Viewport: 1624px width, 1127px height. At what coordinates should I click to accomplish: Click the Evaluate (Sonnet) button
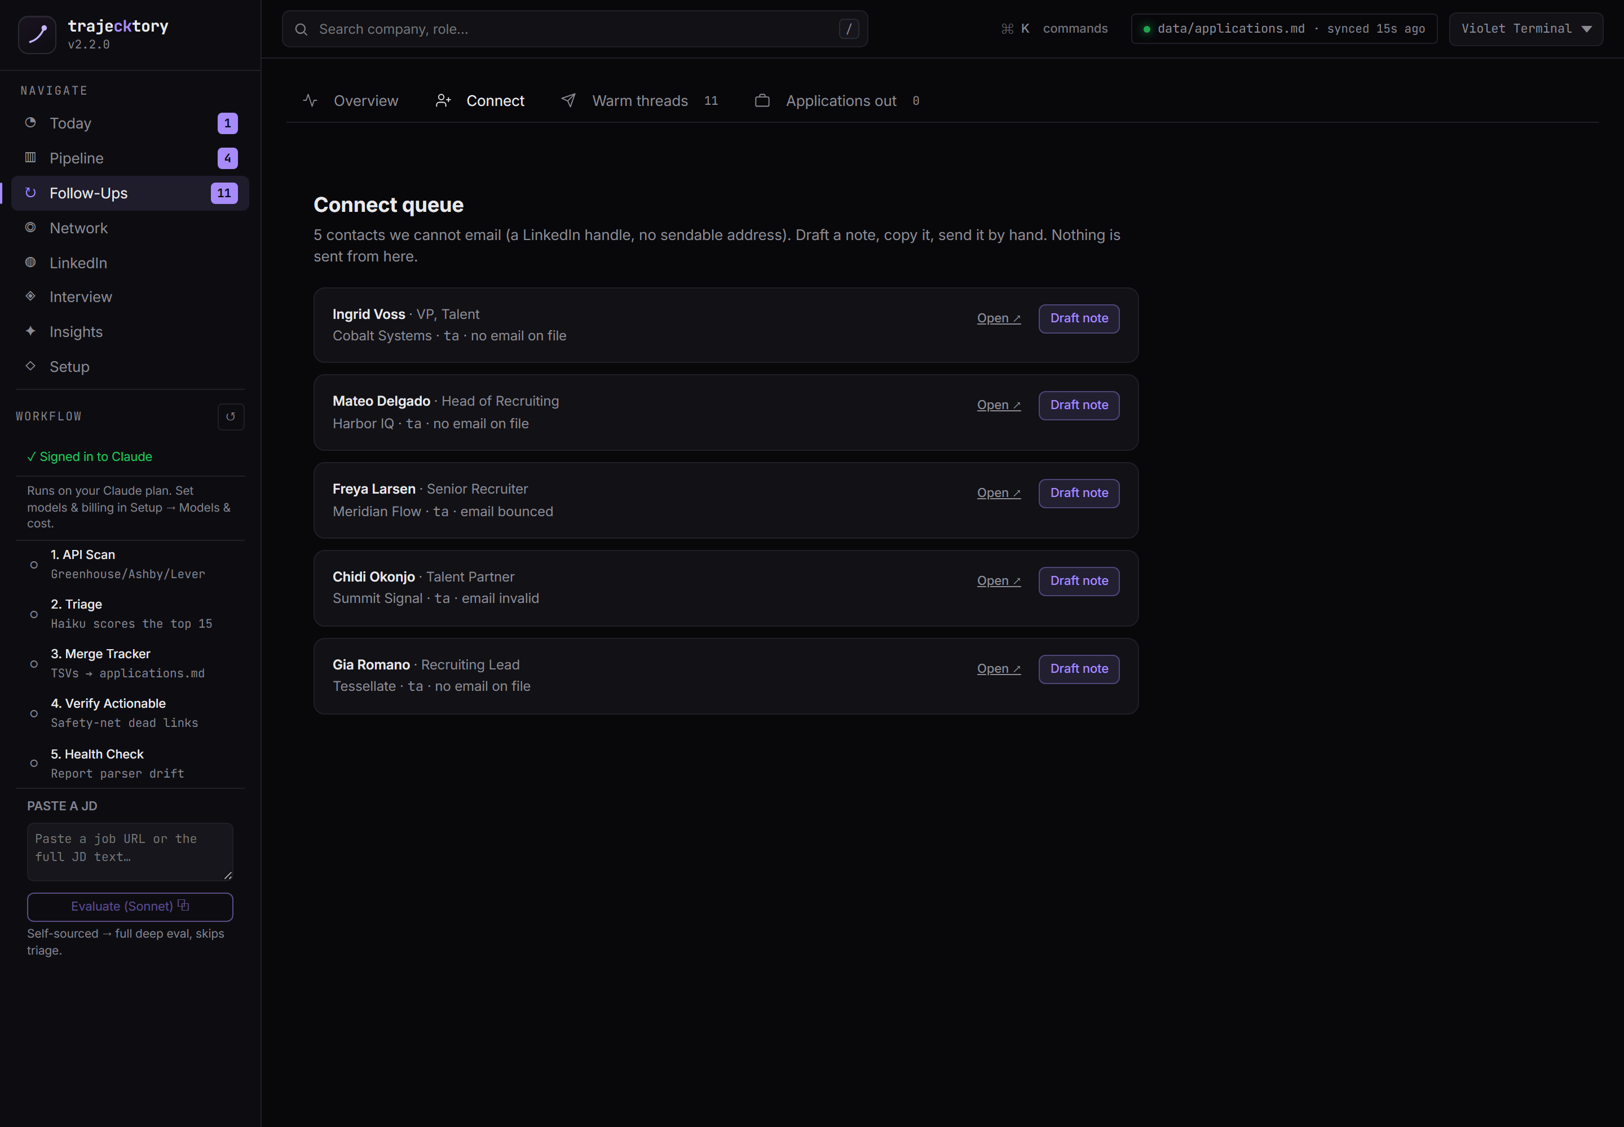pyautogui.click(x=130, y=907)
